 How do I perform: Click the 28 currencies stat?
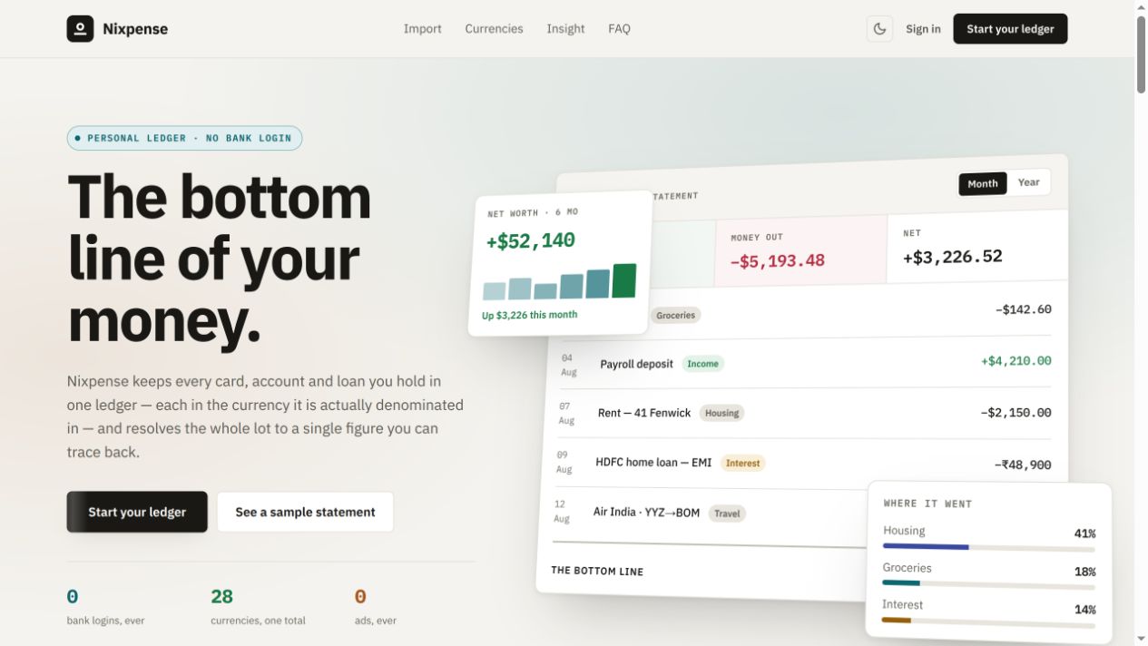(x=222, y=597)
